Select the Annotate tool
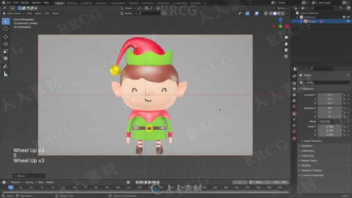Image resolution: width=352 pixels, height=198 pixels. [x=6, y=67]
